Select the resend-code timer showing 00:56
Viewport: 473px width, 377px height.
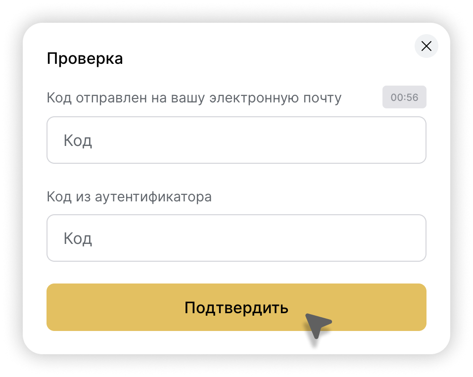tap(404, 97)
